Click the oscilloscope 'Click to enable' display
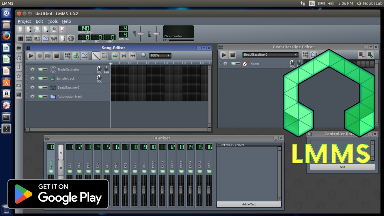The height and width of the screenshot is (216, 384). (178, 32)
